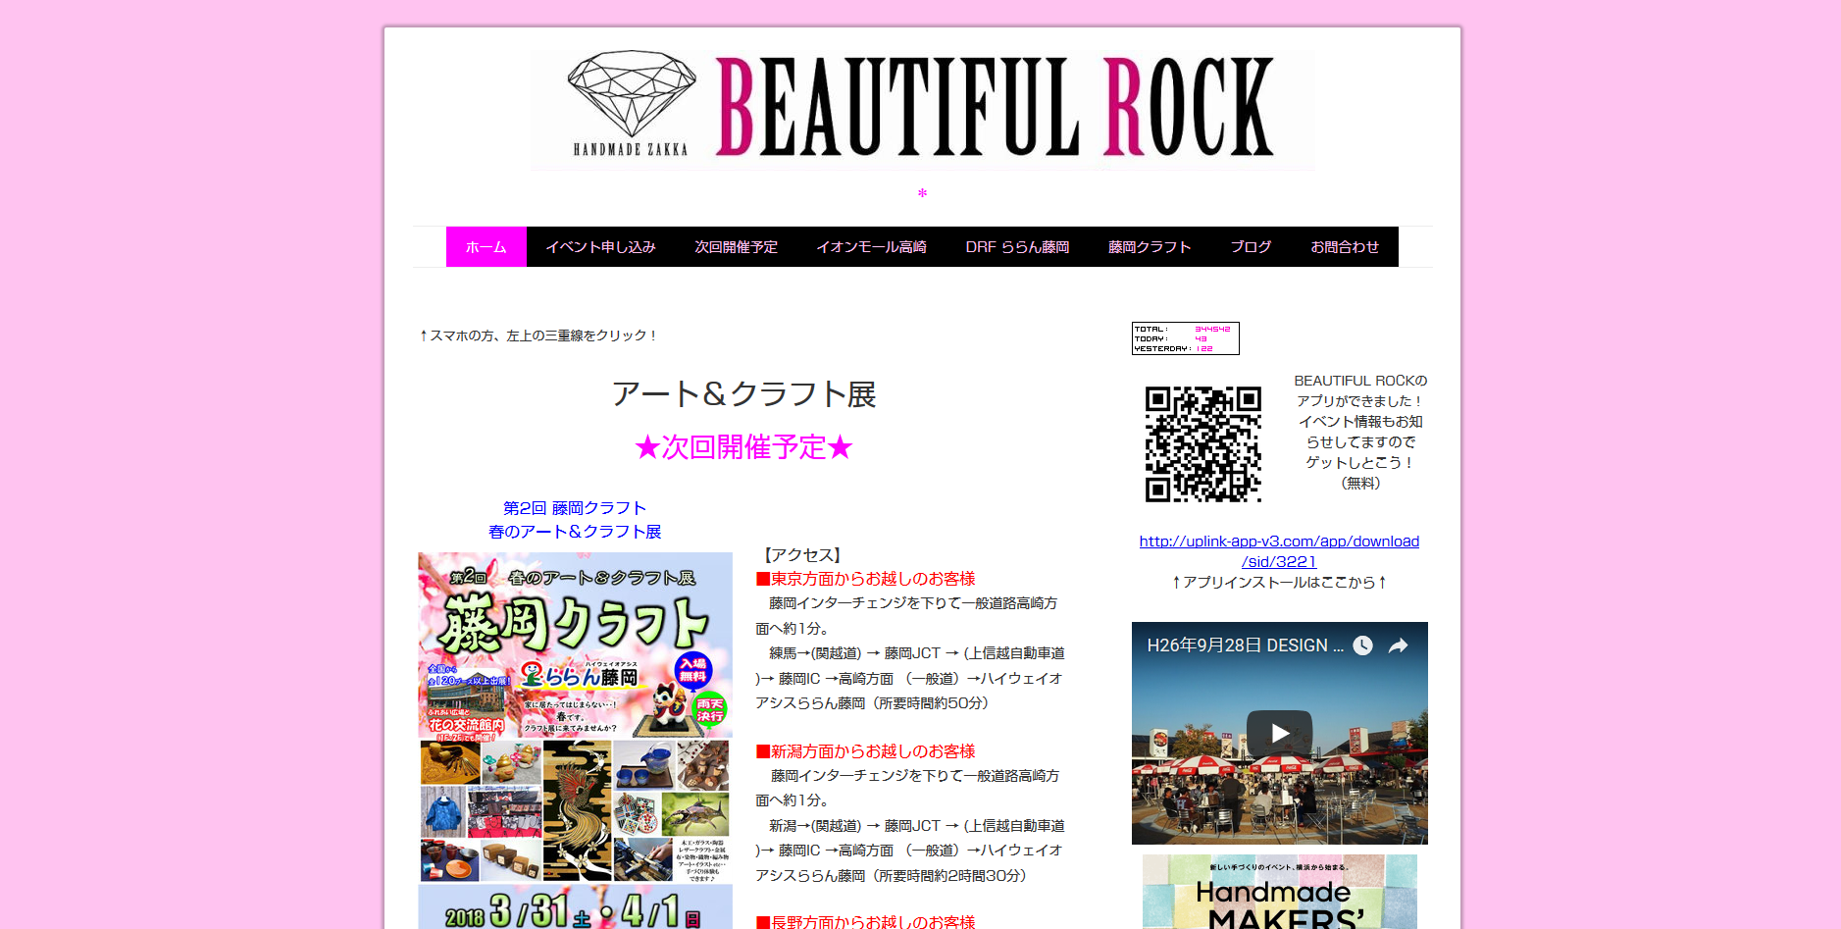Click ★次回開催予定★ heading
This screenshot has width=1841, height=929.
click(x=743, y=447)
